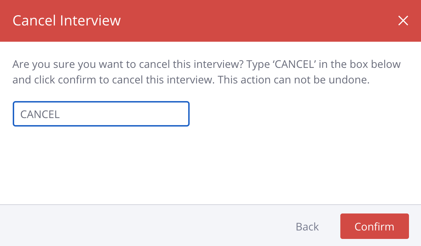Screen dimensions: 421x246
Task: Close the Cancel Interview dialog with X
Action: [403, 21]
